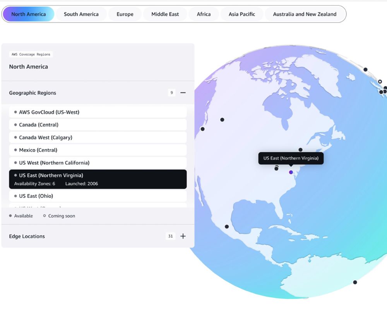Click the Geographic Regions heading
Image resolution: width=387 pixels, height=309 pixels.
click(x=33, y=93)
